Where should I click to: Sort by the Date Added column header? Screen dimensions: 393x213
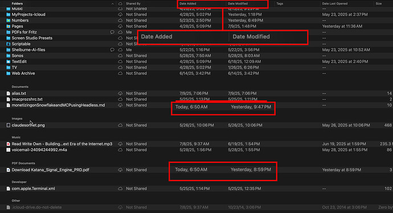188,3
